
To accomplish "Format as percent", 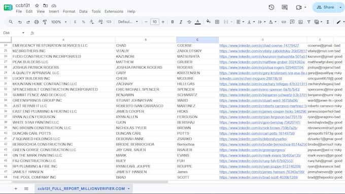I will pos(83,22).
